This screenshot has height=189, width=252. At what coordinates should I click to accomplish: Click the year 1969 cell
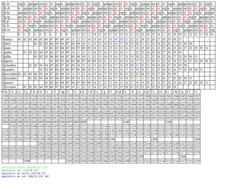(x=154, y=100)
